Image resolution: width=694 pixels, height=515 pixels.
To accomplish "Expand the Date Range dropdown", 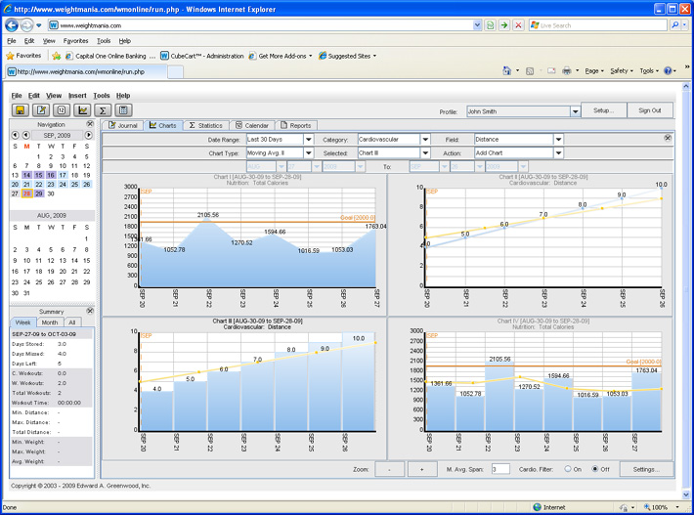I will coord(309,140).
